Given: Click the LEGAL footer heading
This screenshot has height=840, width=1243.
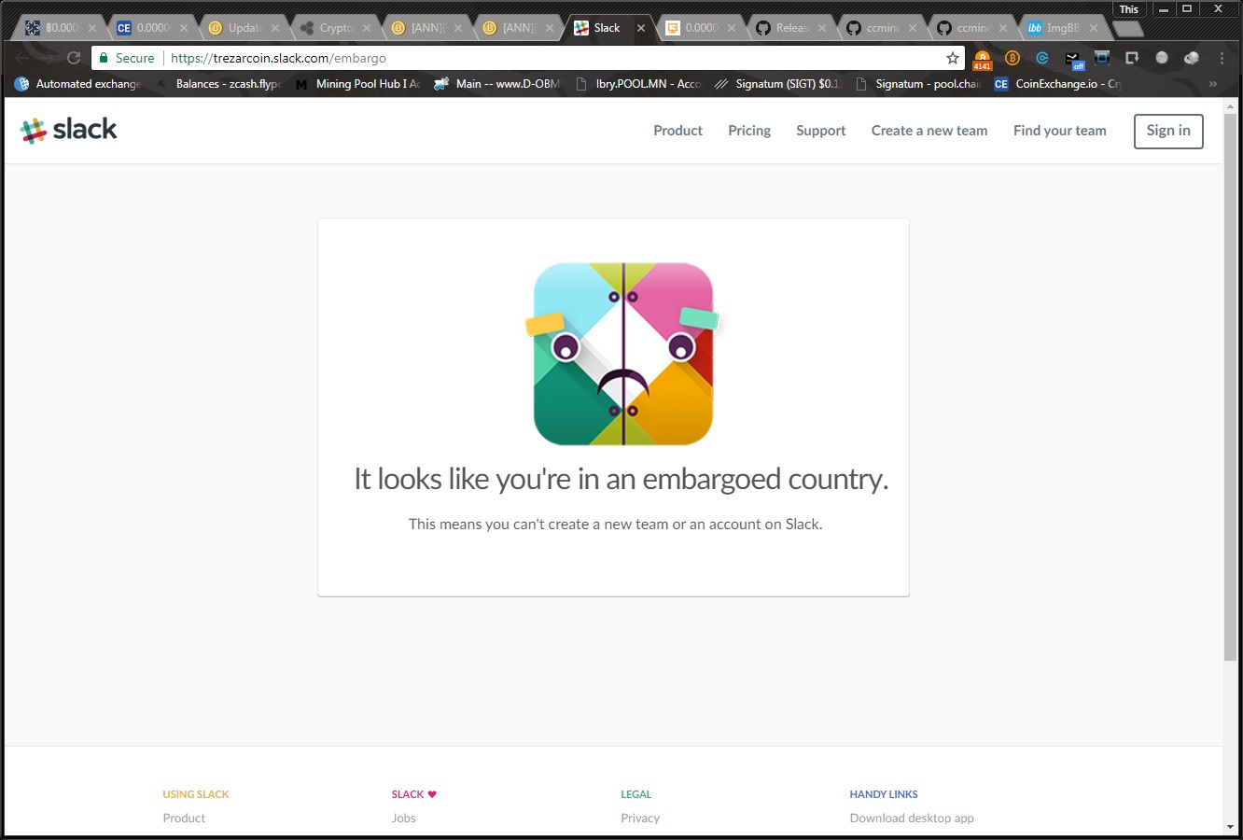Looking at the screenshot, I should click(636, 794).
